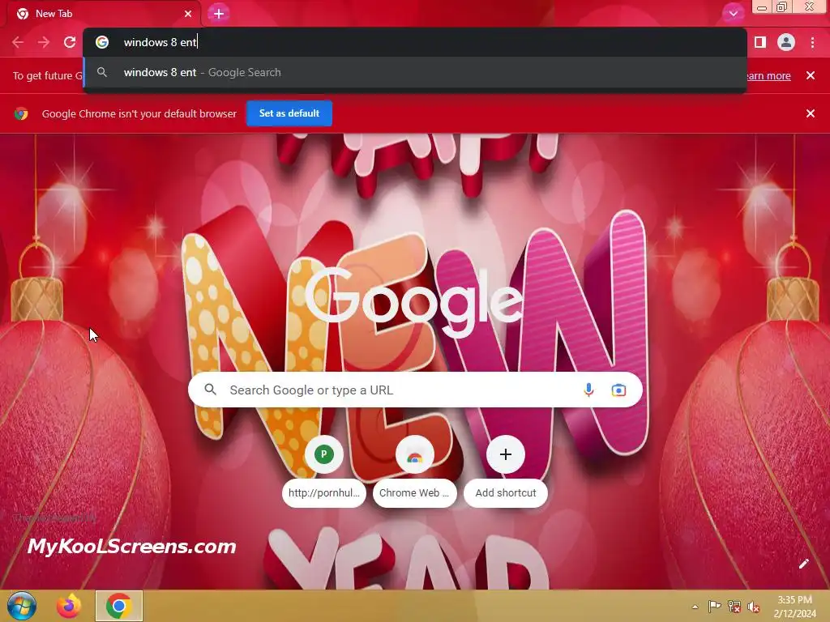Reload the page
This screenshot has height=622, width=830.
click(70, 42)
